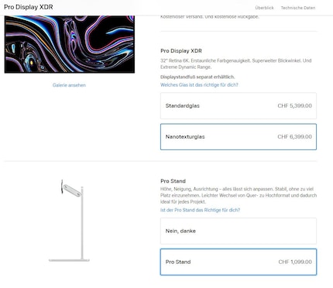The height and width of the screenshot is (288, 333).
Task: Click the Displaystandfuß separat erhältlich text
Action: click(197, 77)
